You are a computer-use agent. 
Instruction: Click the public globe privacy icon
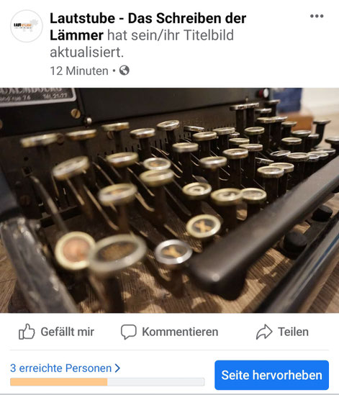[x=125, y=71]
